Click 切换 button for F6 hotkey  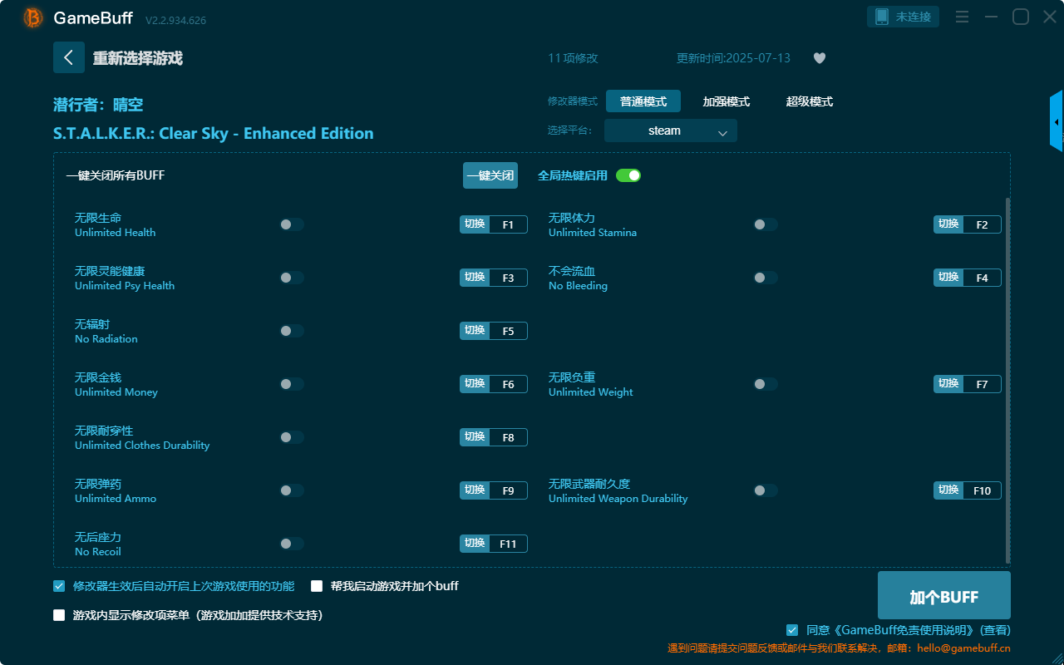tap(475, 384)
